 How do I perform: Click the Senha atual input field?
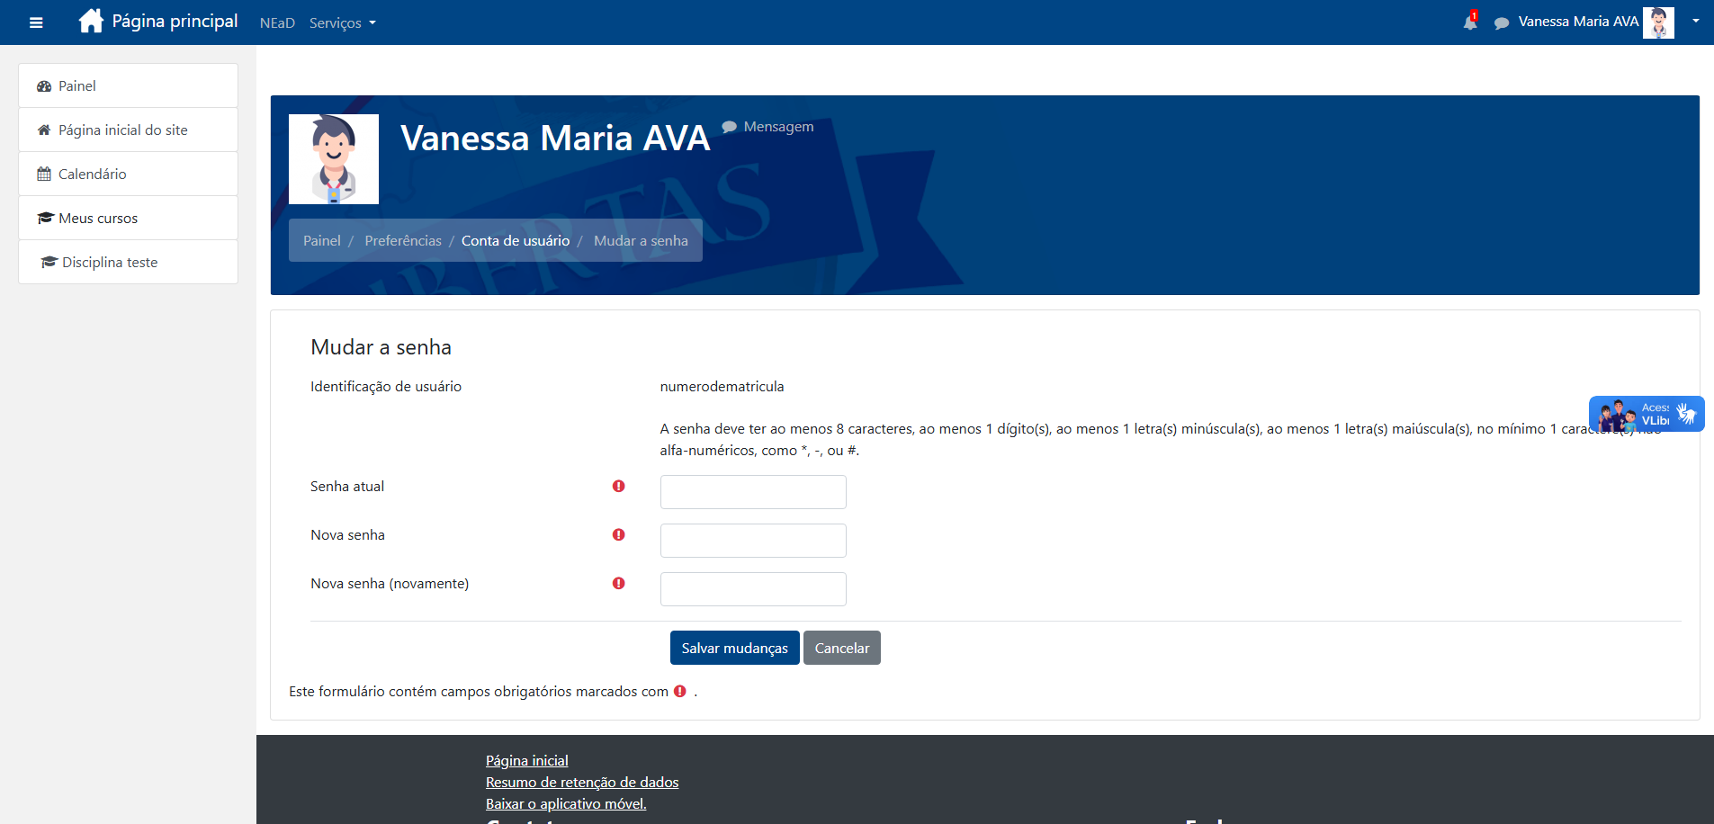click(x=752, y=492)
